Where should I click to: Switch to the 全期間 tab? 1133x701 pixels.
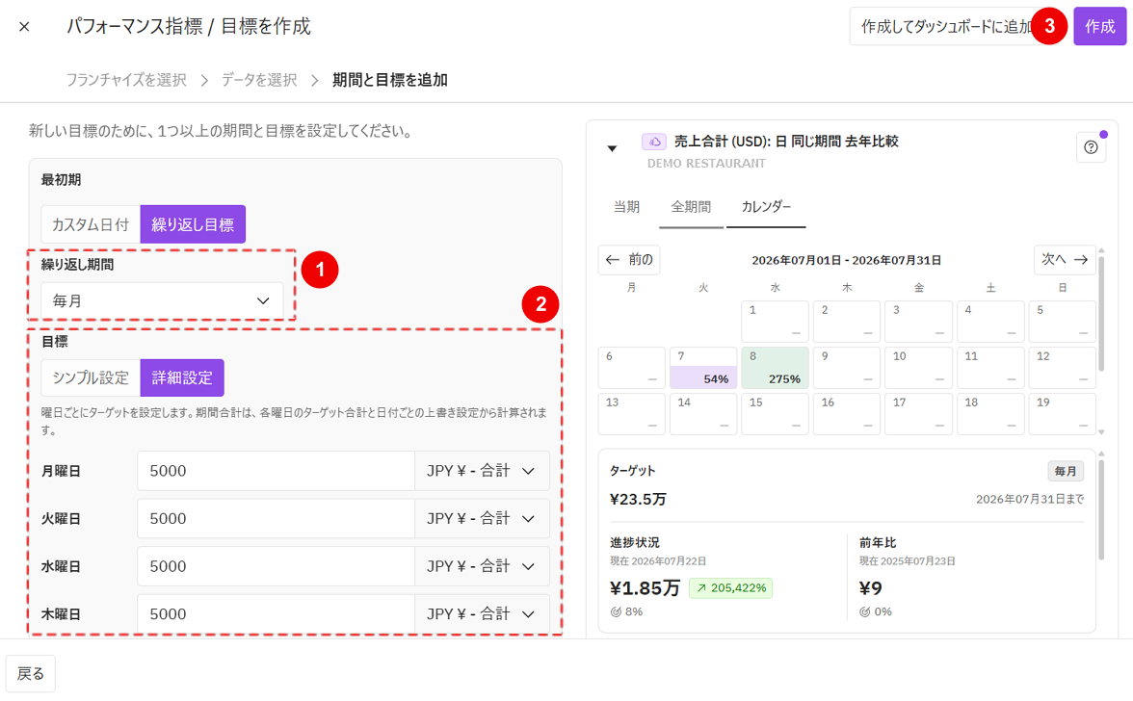[x=691, y=207]
